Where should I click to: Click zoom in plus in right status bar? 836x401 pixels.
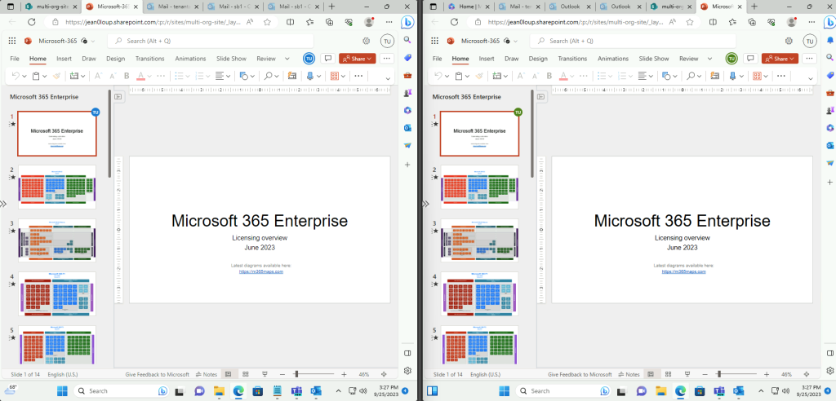point(766,374)
